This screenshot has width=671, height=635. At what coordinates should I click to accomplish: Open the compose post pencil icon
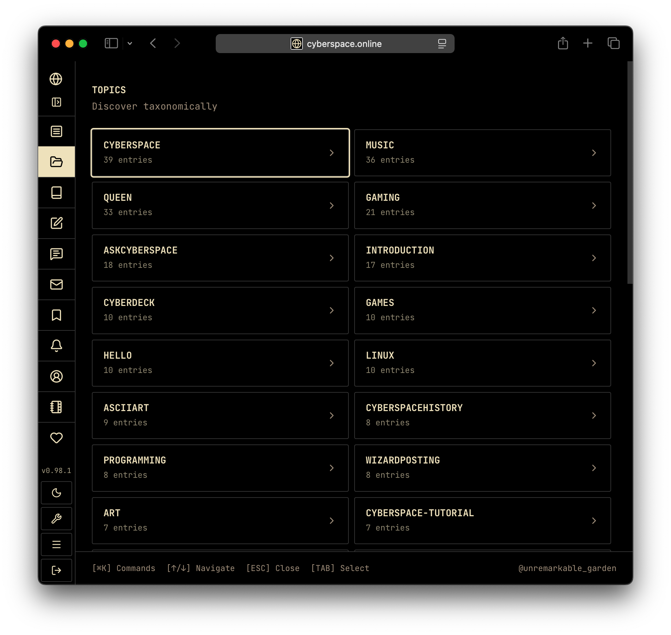pyautogui.click(x=56, y=223)
